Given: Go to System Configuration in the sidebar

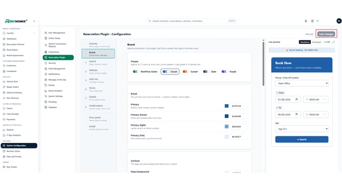Looking at the screenshot, I should [x=19, y=146].
